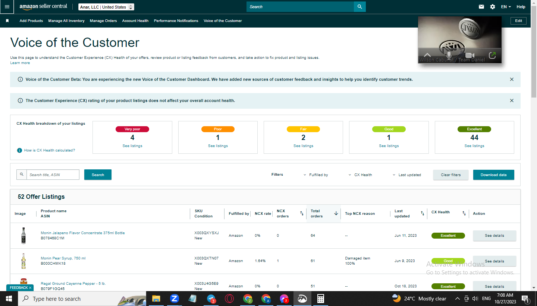Click the magnifier button in top search bar

pos(359,7)
